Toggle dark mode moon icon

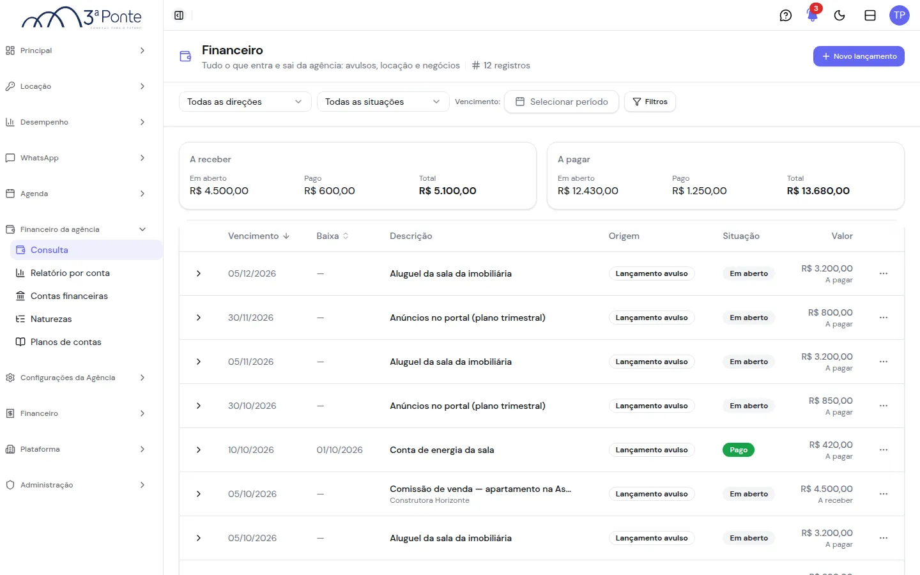pyautogui.click(x=839, y=15)
